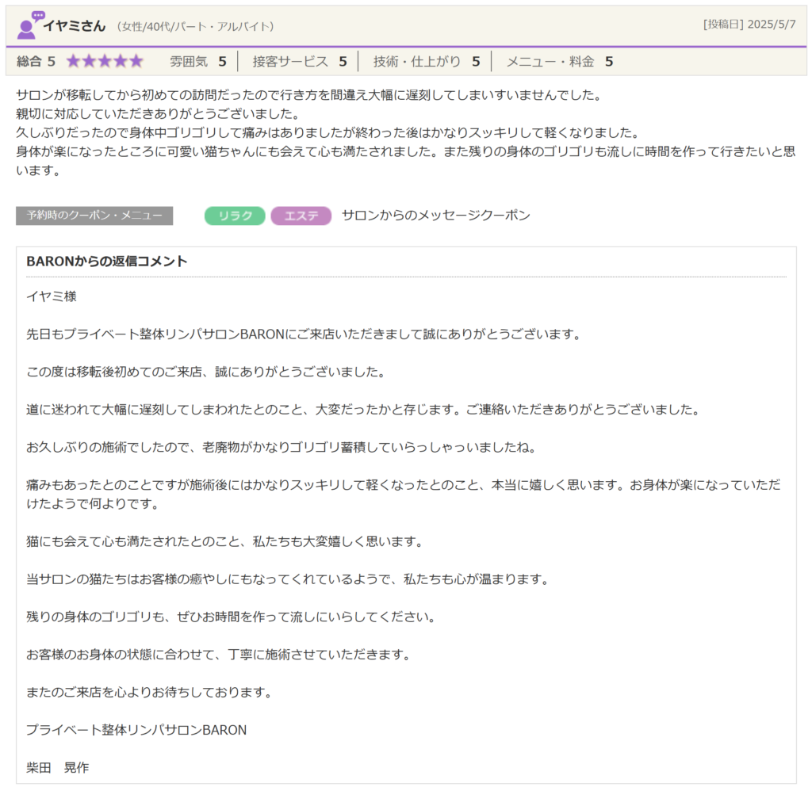This screenshot has width=812, height=787.
Task: Click the プライベート整体リンパサロンBARON signature line
Action: [136, 730]
